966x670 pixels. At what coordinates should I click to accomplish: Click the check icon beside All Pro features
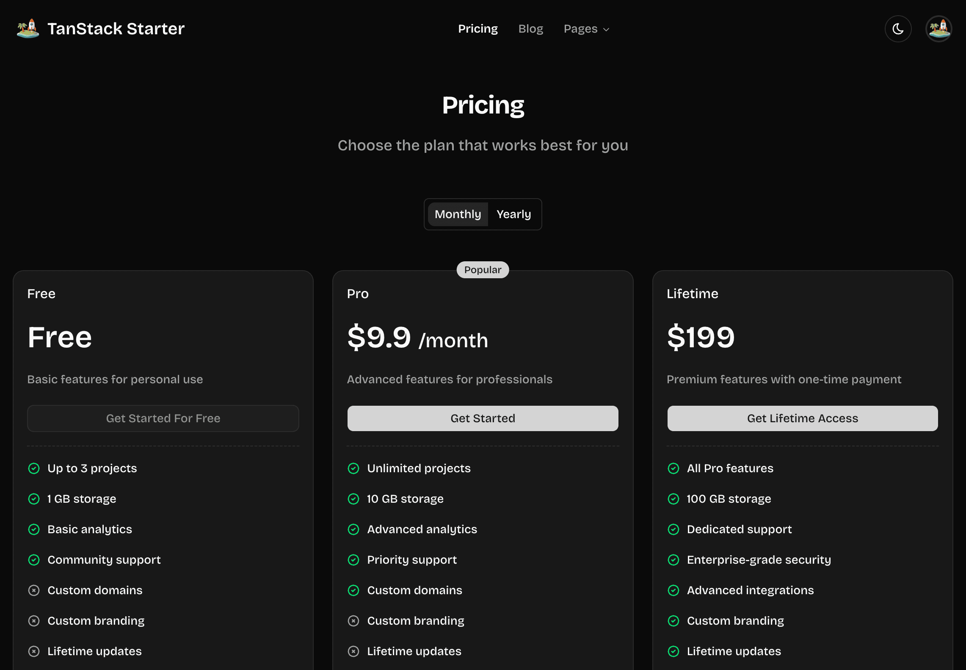click(674, 468)
